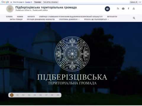Toggle the accessibility eye button

tap(107, 9)
